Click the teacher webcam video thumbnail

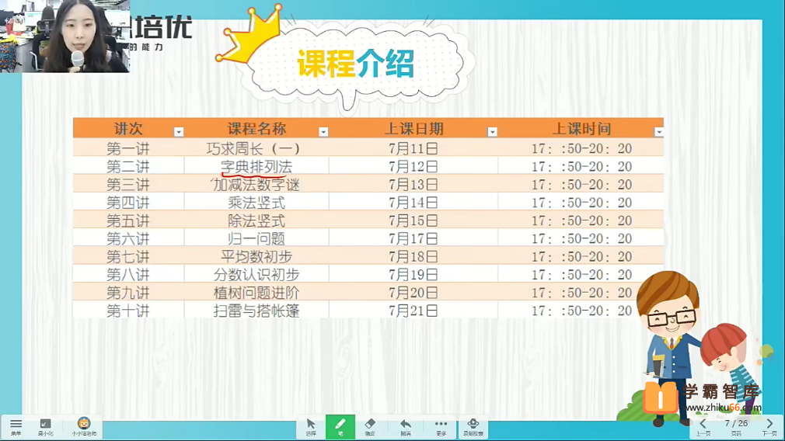[x=65, y=36]
